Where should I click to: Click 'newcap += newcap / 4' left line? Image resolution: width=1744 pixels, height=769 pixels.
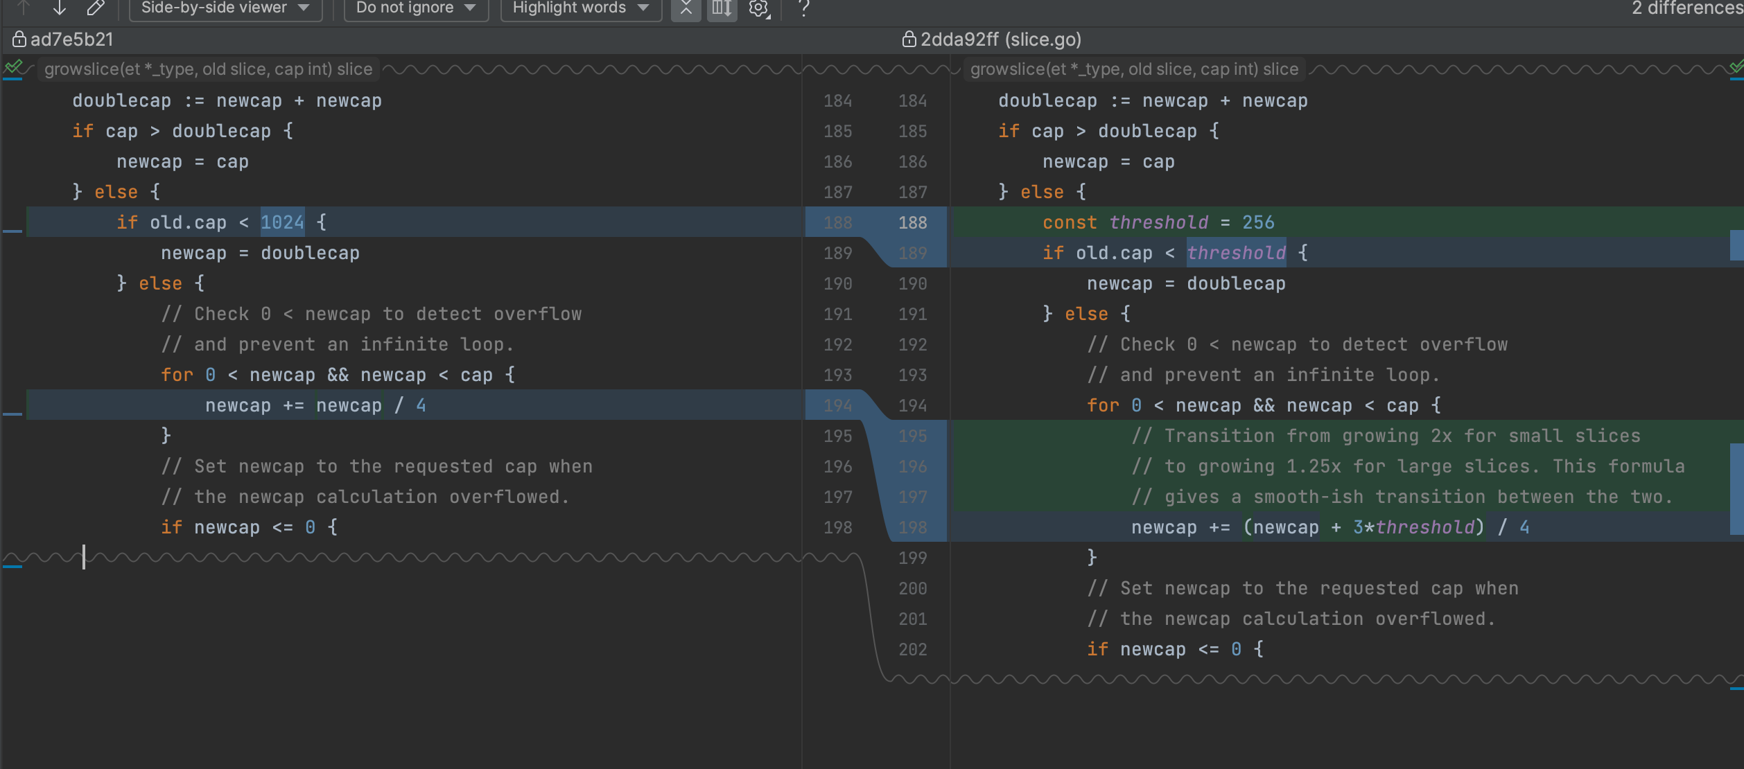point(315,405)
